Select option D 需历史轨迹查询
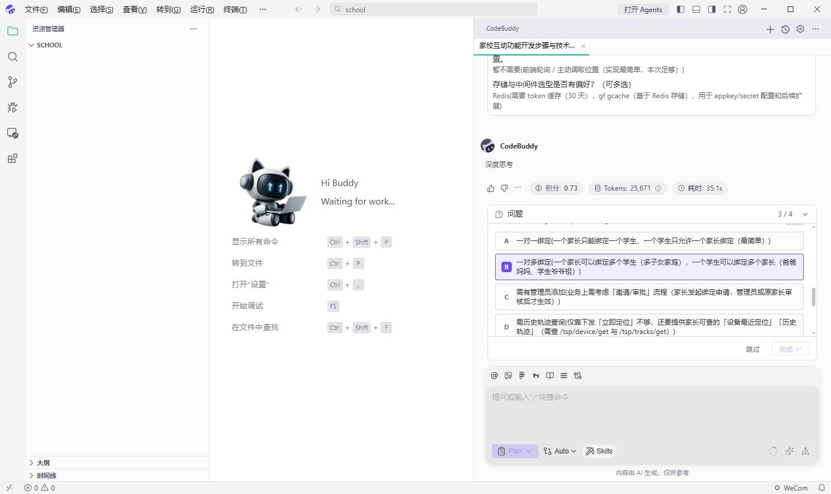Viewport: 831px width, 494px height. (x=649, y=326)
